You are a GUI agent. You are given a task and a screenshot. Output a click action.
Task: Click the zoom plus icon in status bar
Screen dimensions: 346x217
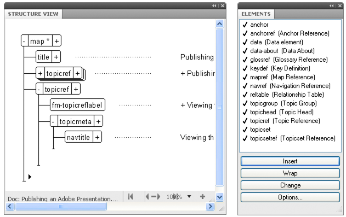point(202,196)
